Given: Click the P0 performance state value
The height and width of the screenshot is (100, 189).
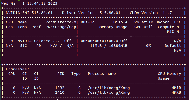Looking at the screenshot, I should click(x=39, y=46).
